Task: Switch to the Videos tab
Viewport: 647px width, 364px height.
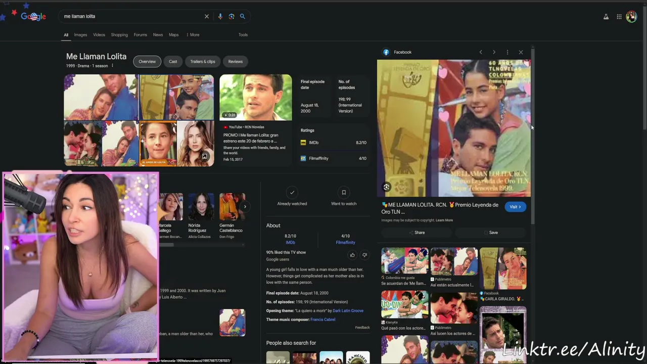Action: 99,35
